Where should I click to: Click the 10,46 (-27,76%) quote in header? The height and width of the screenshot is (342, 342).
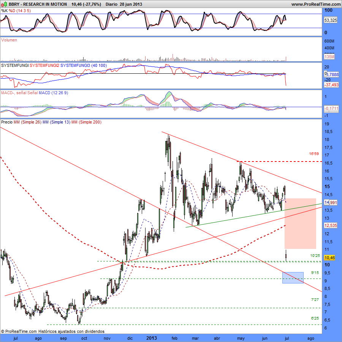point(86,4)
